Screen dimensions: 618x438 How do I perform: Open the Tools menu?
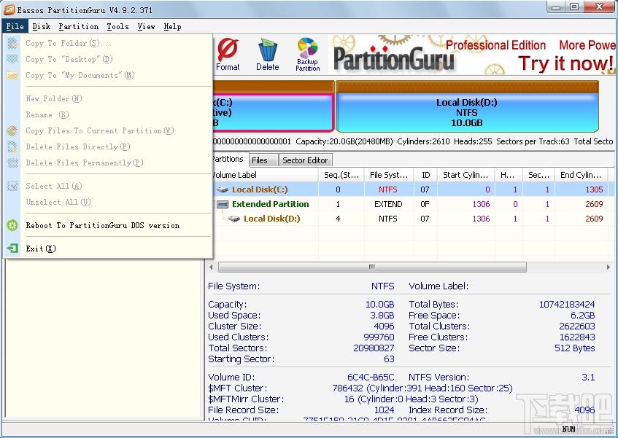click(x=118, y=27)
